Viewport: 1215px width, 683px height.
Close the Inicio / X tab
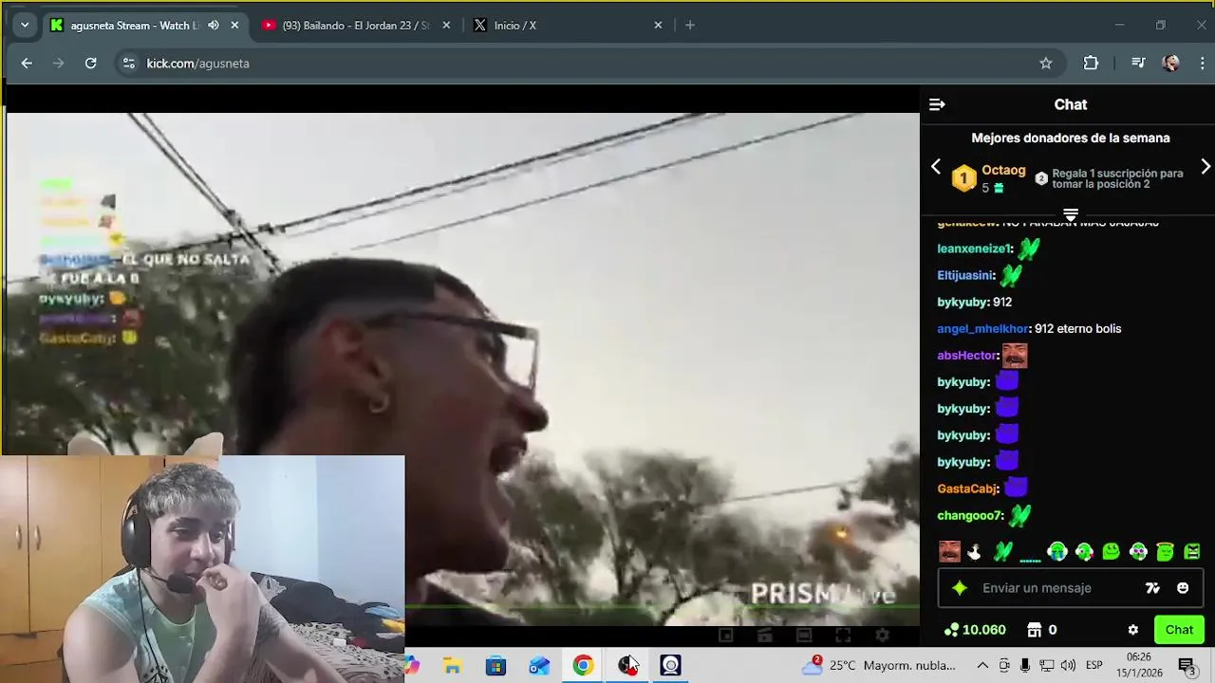pos(658,26)
